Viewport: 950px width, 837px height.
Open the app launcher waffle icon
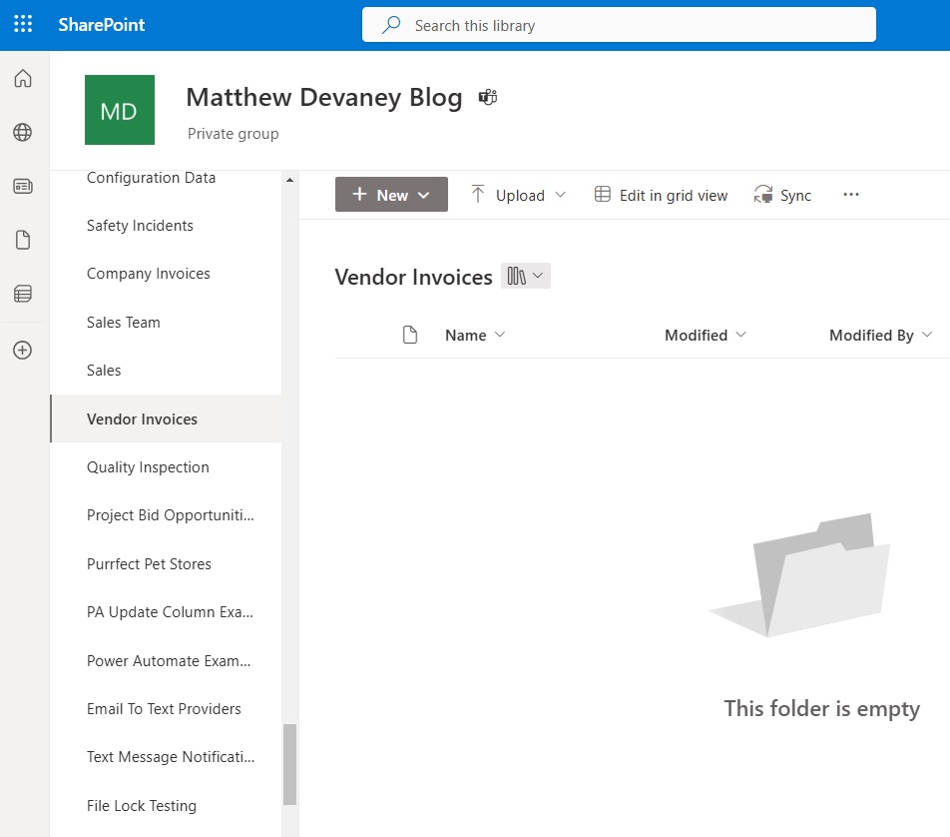pos(23,24)
